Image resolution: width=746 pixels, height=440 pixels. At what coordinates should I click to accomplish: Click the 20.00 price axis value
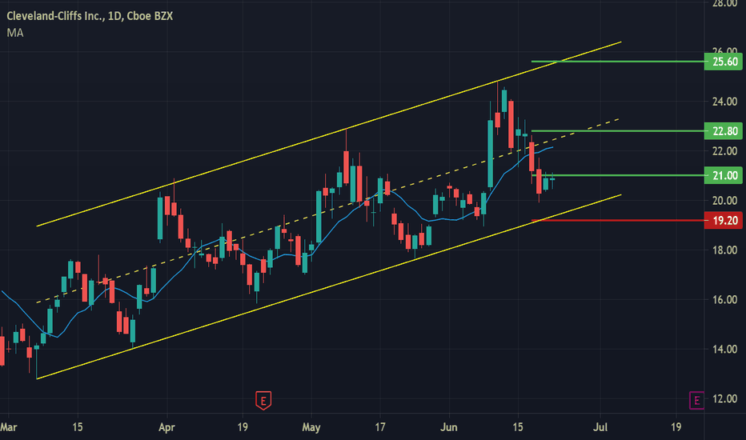coord(724,200)
